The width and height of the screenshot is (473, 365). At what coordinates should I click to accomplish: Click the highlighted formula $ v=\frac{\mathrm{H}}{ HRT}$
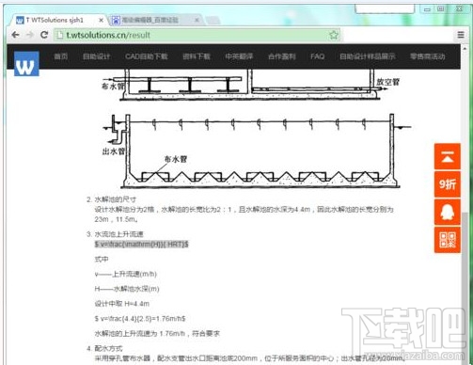click(x=142, y=244)
